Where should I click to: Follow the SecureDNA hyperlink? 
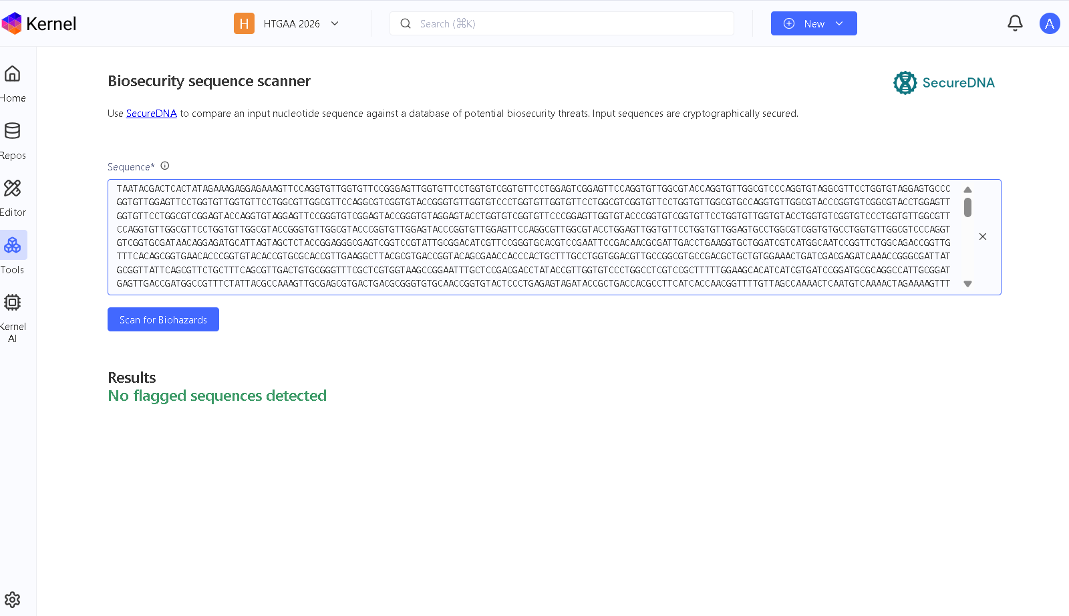[152, 114]
